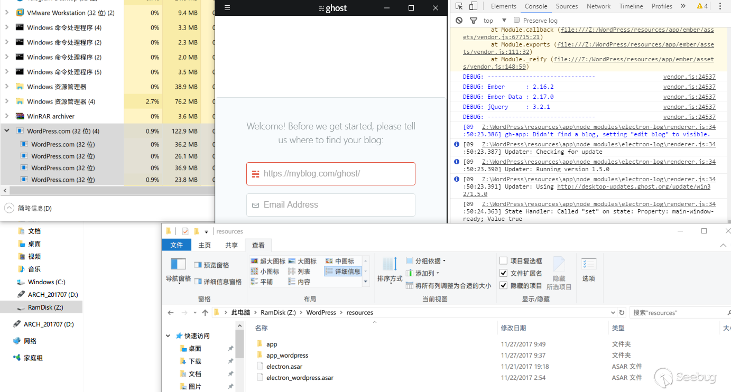Go back with the Explorer back arrow
This screenshot has width=731, height=392.
tap(171, 313)
